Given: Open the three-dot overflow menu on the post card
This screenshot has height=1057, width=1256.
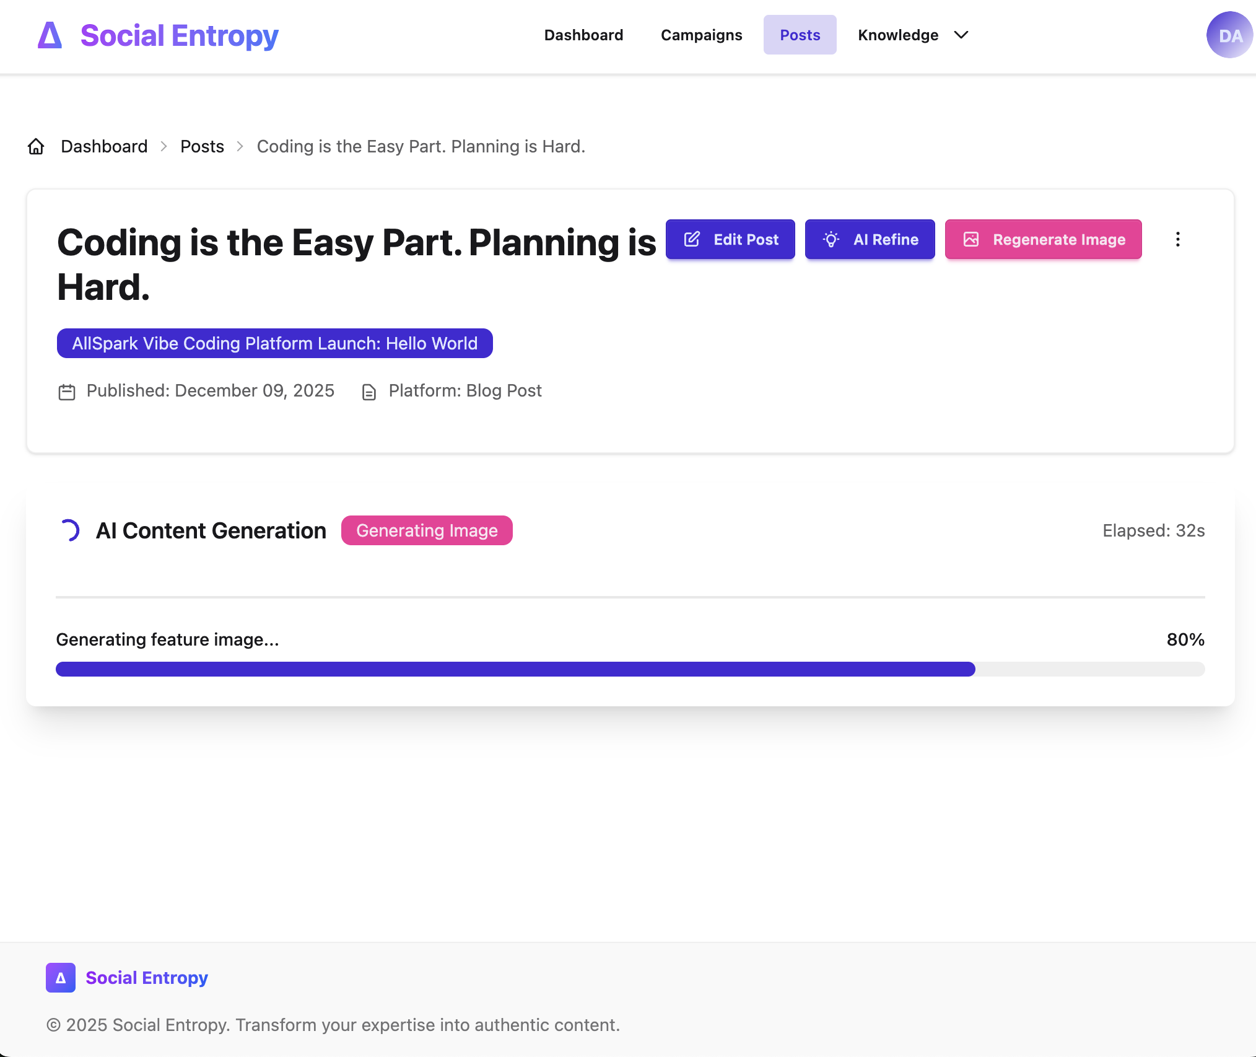Looking at the screenshot, I should 1177,240.
